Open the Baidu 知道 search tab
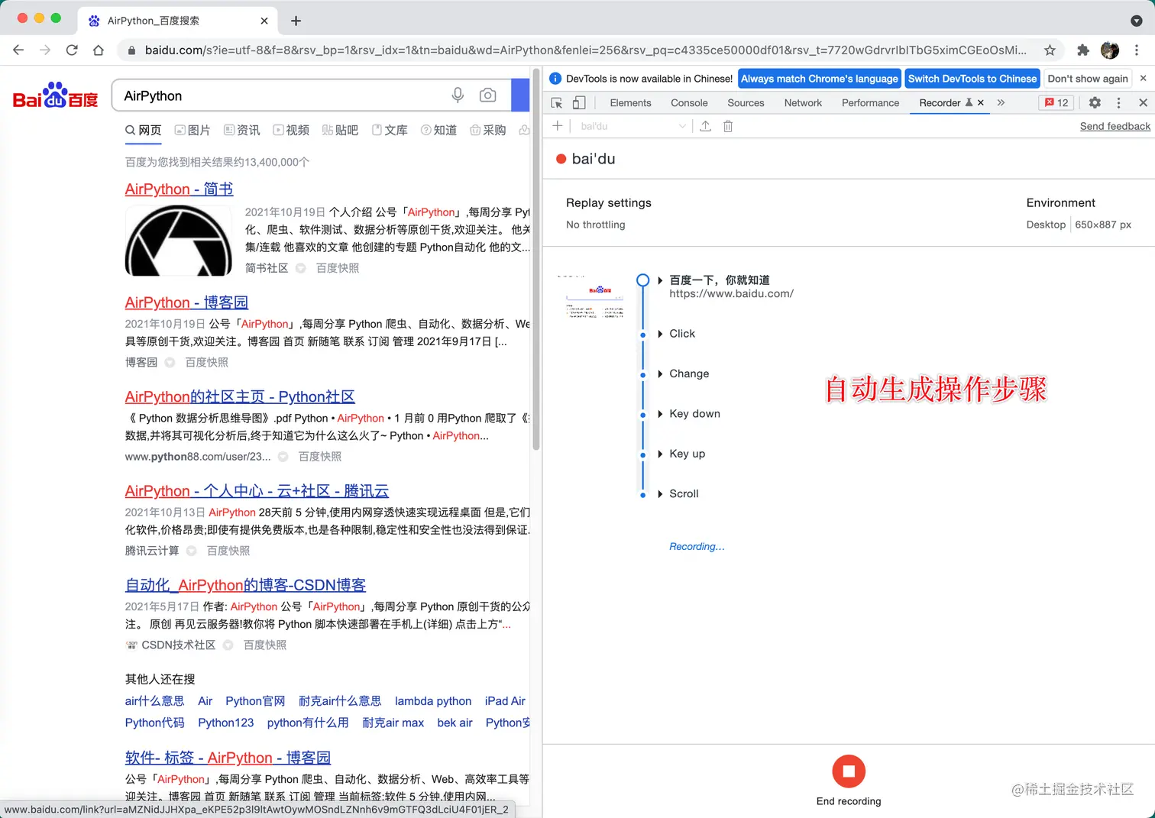 click(x=438, y=131)
